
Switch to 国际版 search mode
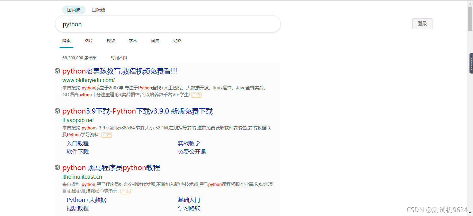click(x=99, y=10)
